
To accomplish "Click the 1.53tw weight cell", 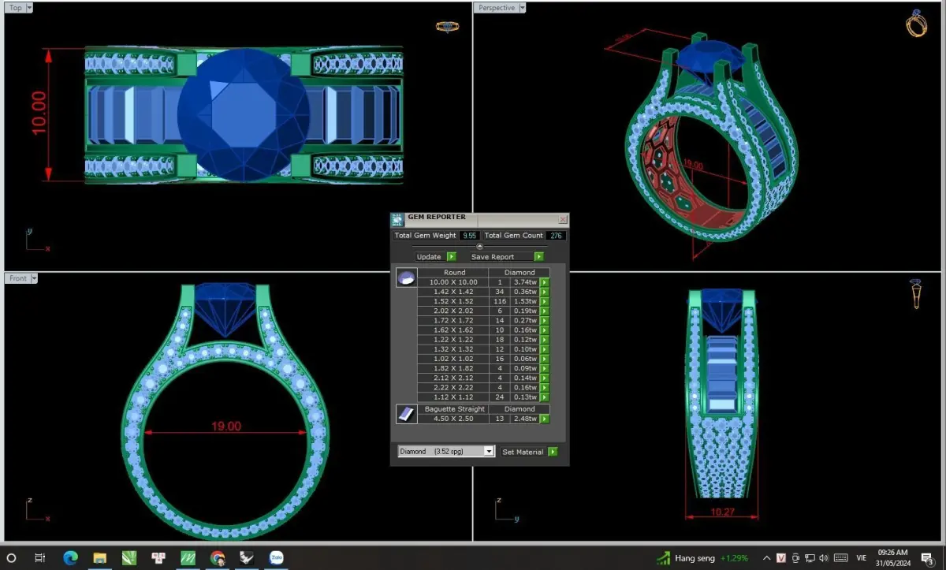I will tap(525, 301).
